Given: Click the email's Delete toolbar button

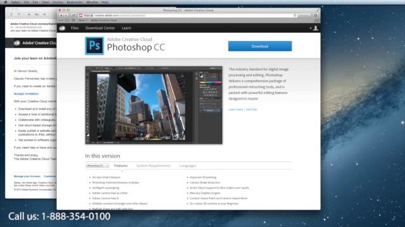Looking at the screenshot, I should click(x=11, y=15).
